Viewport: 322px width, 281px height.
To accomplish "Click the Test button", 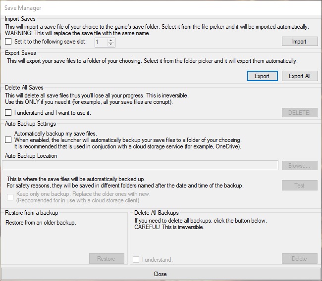I will (300, 186).
